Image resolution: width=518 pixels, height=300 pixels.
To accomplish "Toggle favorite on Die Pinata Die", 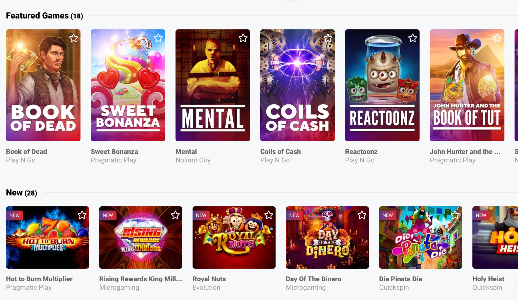I will [x=455, y=215].
